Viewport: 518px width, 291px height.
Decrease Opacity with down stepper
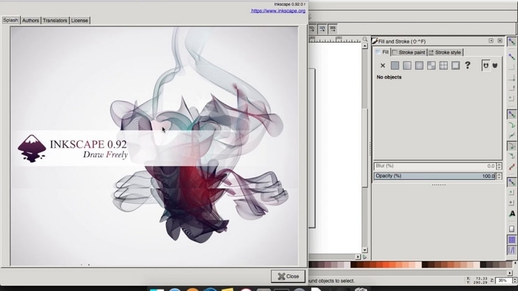point(499,178)
